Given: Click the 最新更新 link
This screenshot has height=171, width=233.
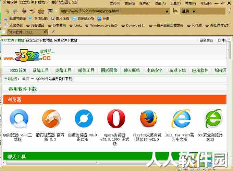Looking at the screenshot, I should [206, 40].
